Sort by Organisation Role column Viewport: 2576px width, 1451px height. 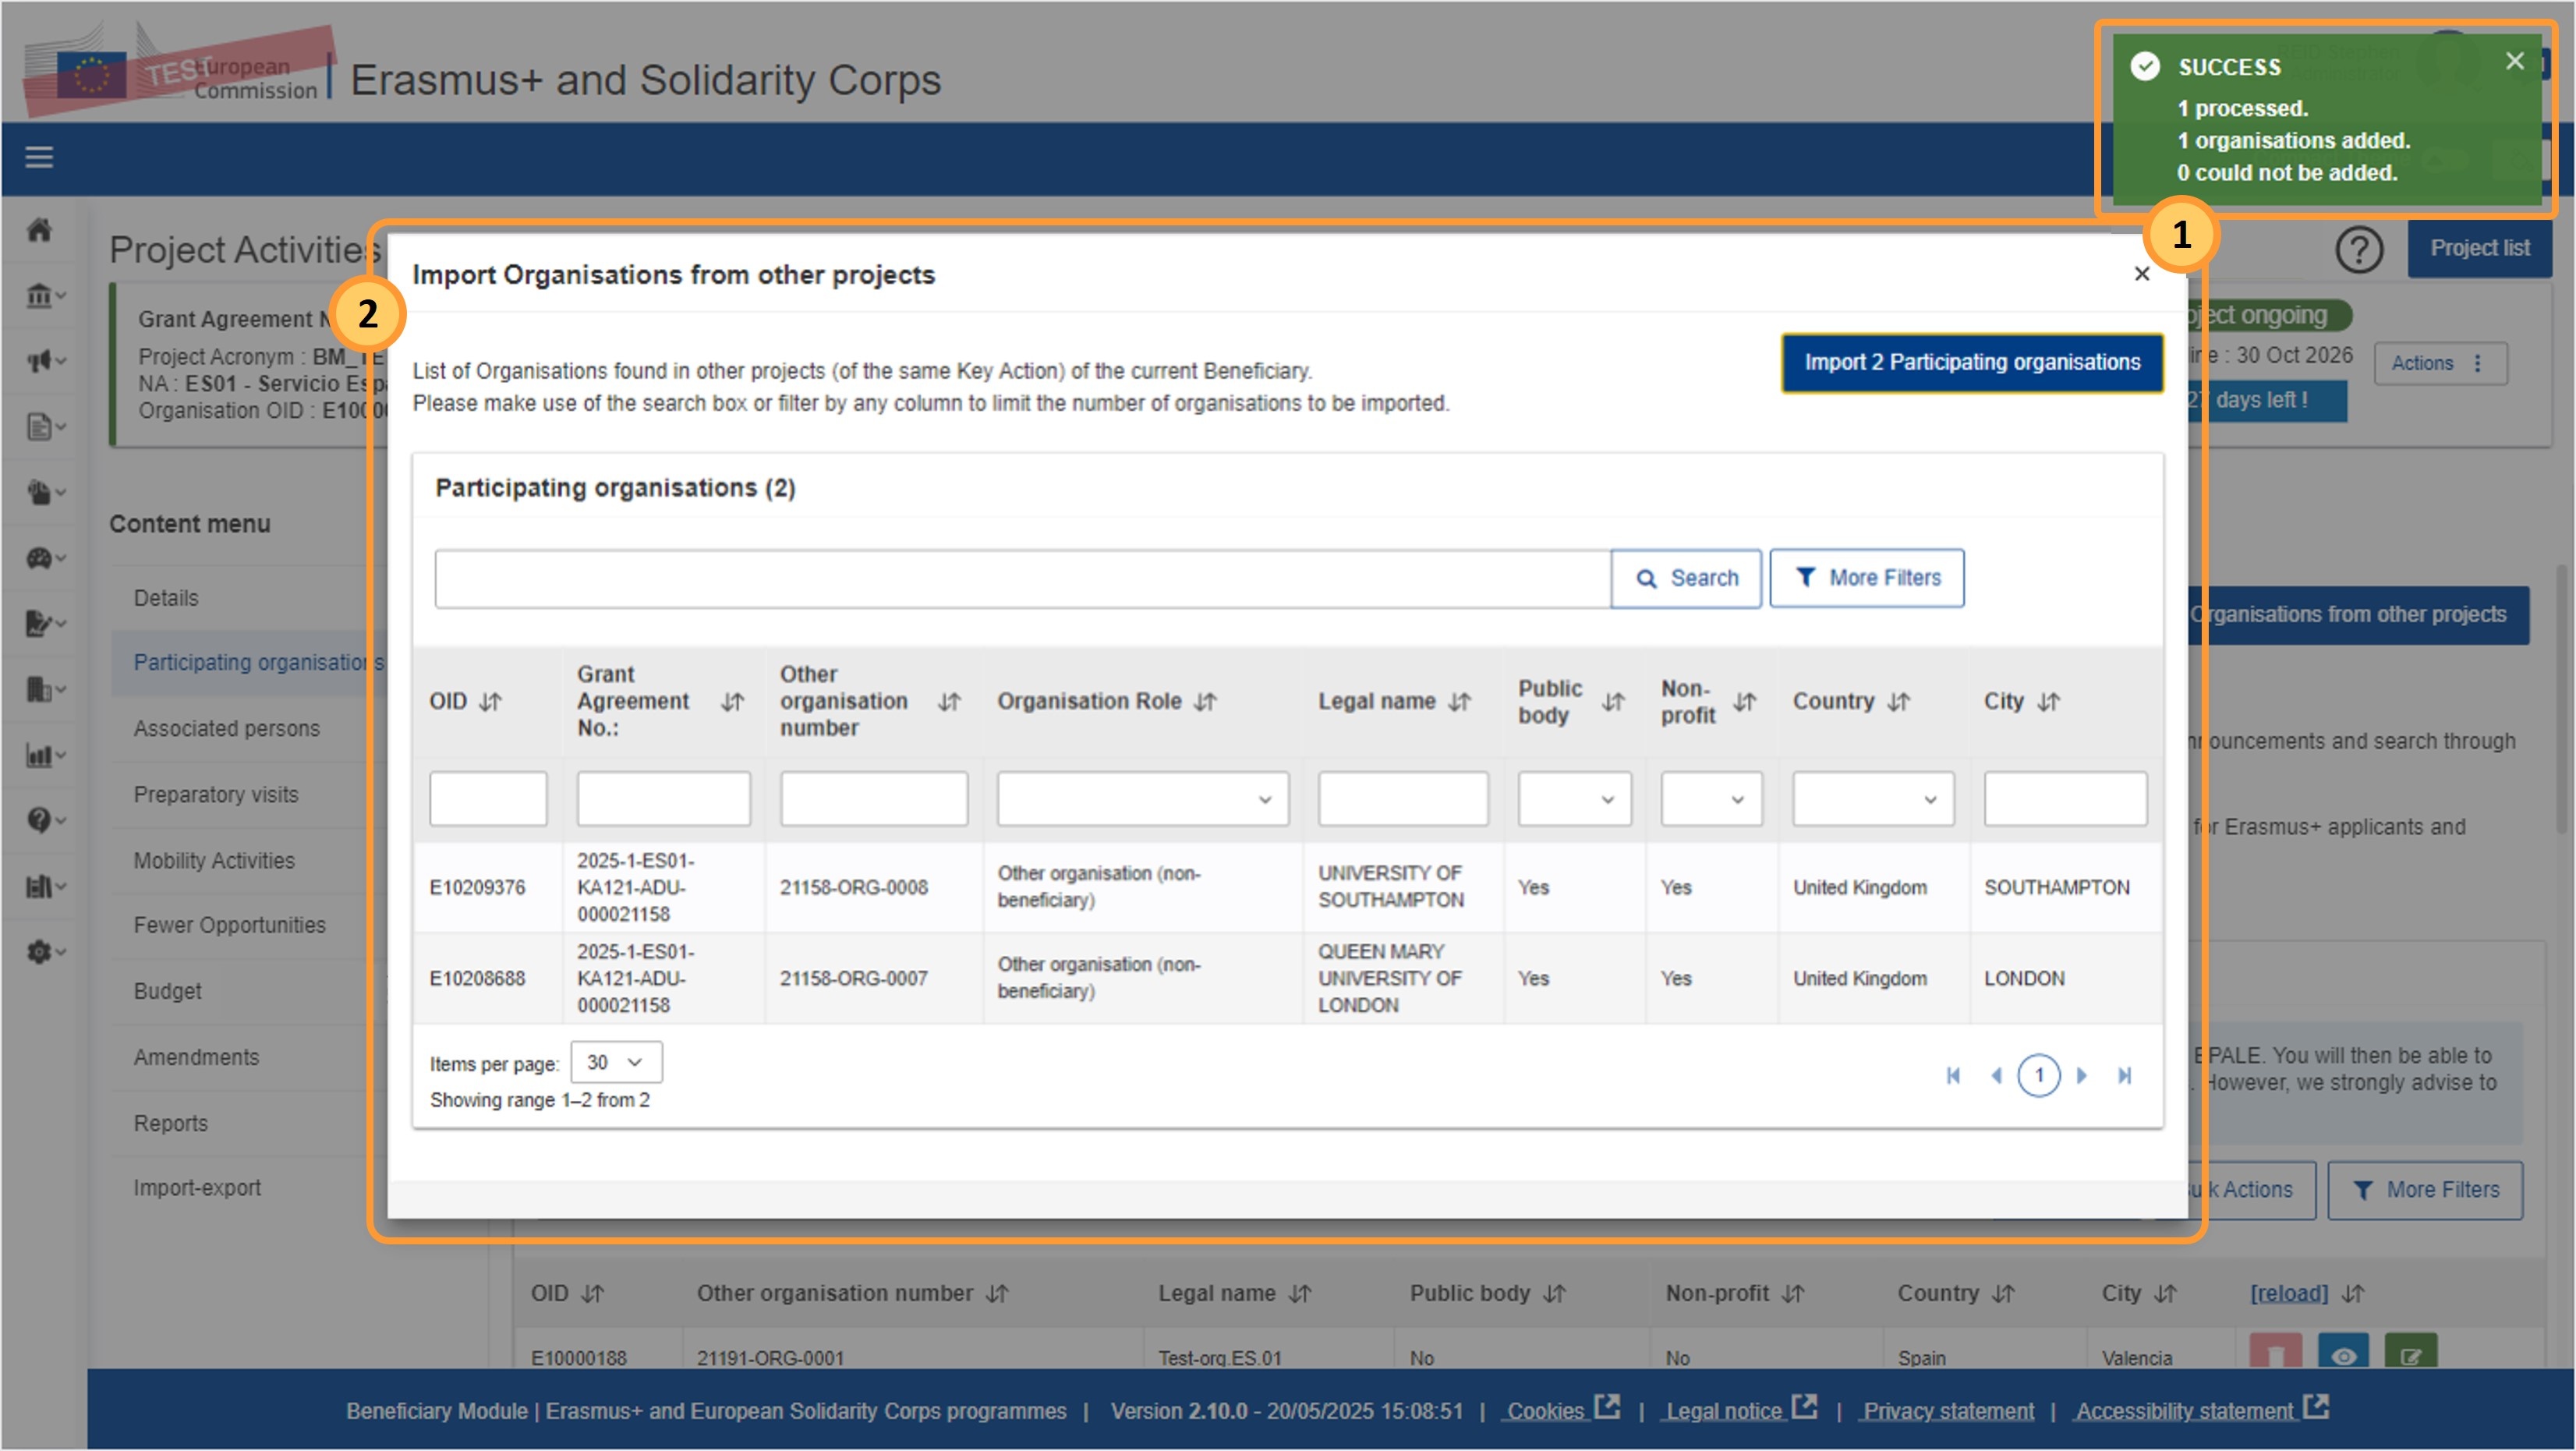pos(1205,702)
